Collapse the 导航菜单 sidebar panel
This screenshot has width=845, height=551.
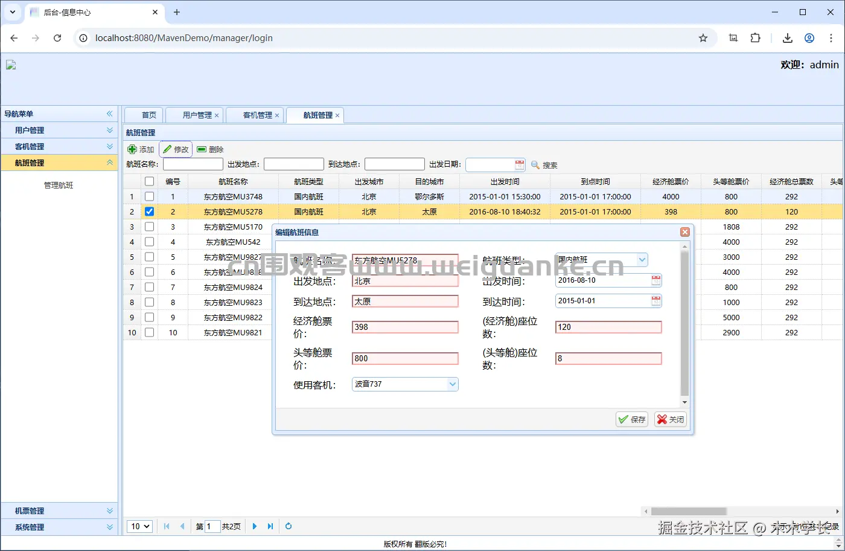110,114
